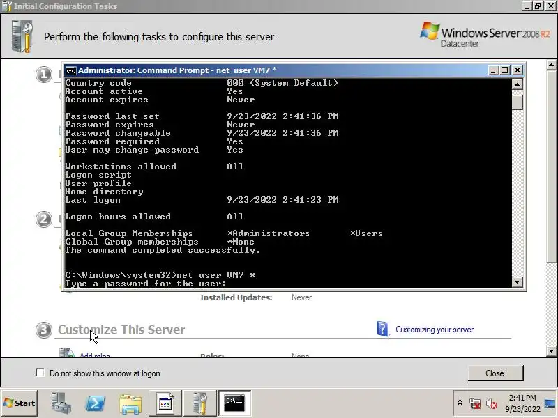558x418 pixels.
Task: Click the help book icon beside Customizing your server
Action: [x=382, y=329]
